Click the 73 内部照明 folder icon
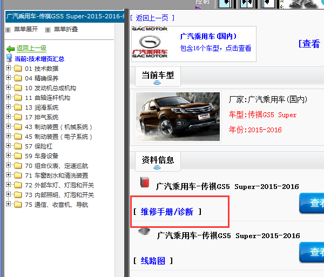 18,194
